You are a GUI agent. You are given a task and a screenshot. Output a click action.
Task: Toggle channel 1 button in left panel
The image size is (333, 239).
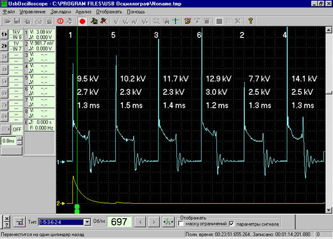4,34
